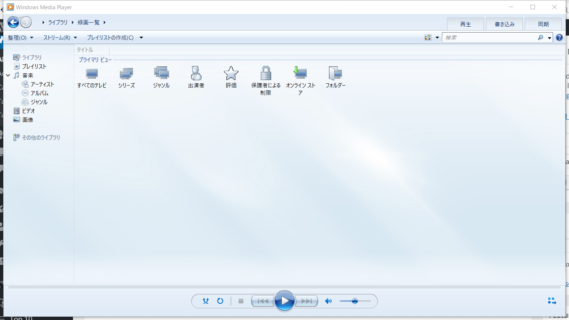Collapse the 音楽 tree node arrow
Image resolution: width=569 pixels, height=320 pixels.
click(8, 75)
